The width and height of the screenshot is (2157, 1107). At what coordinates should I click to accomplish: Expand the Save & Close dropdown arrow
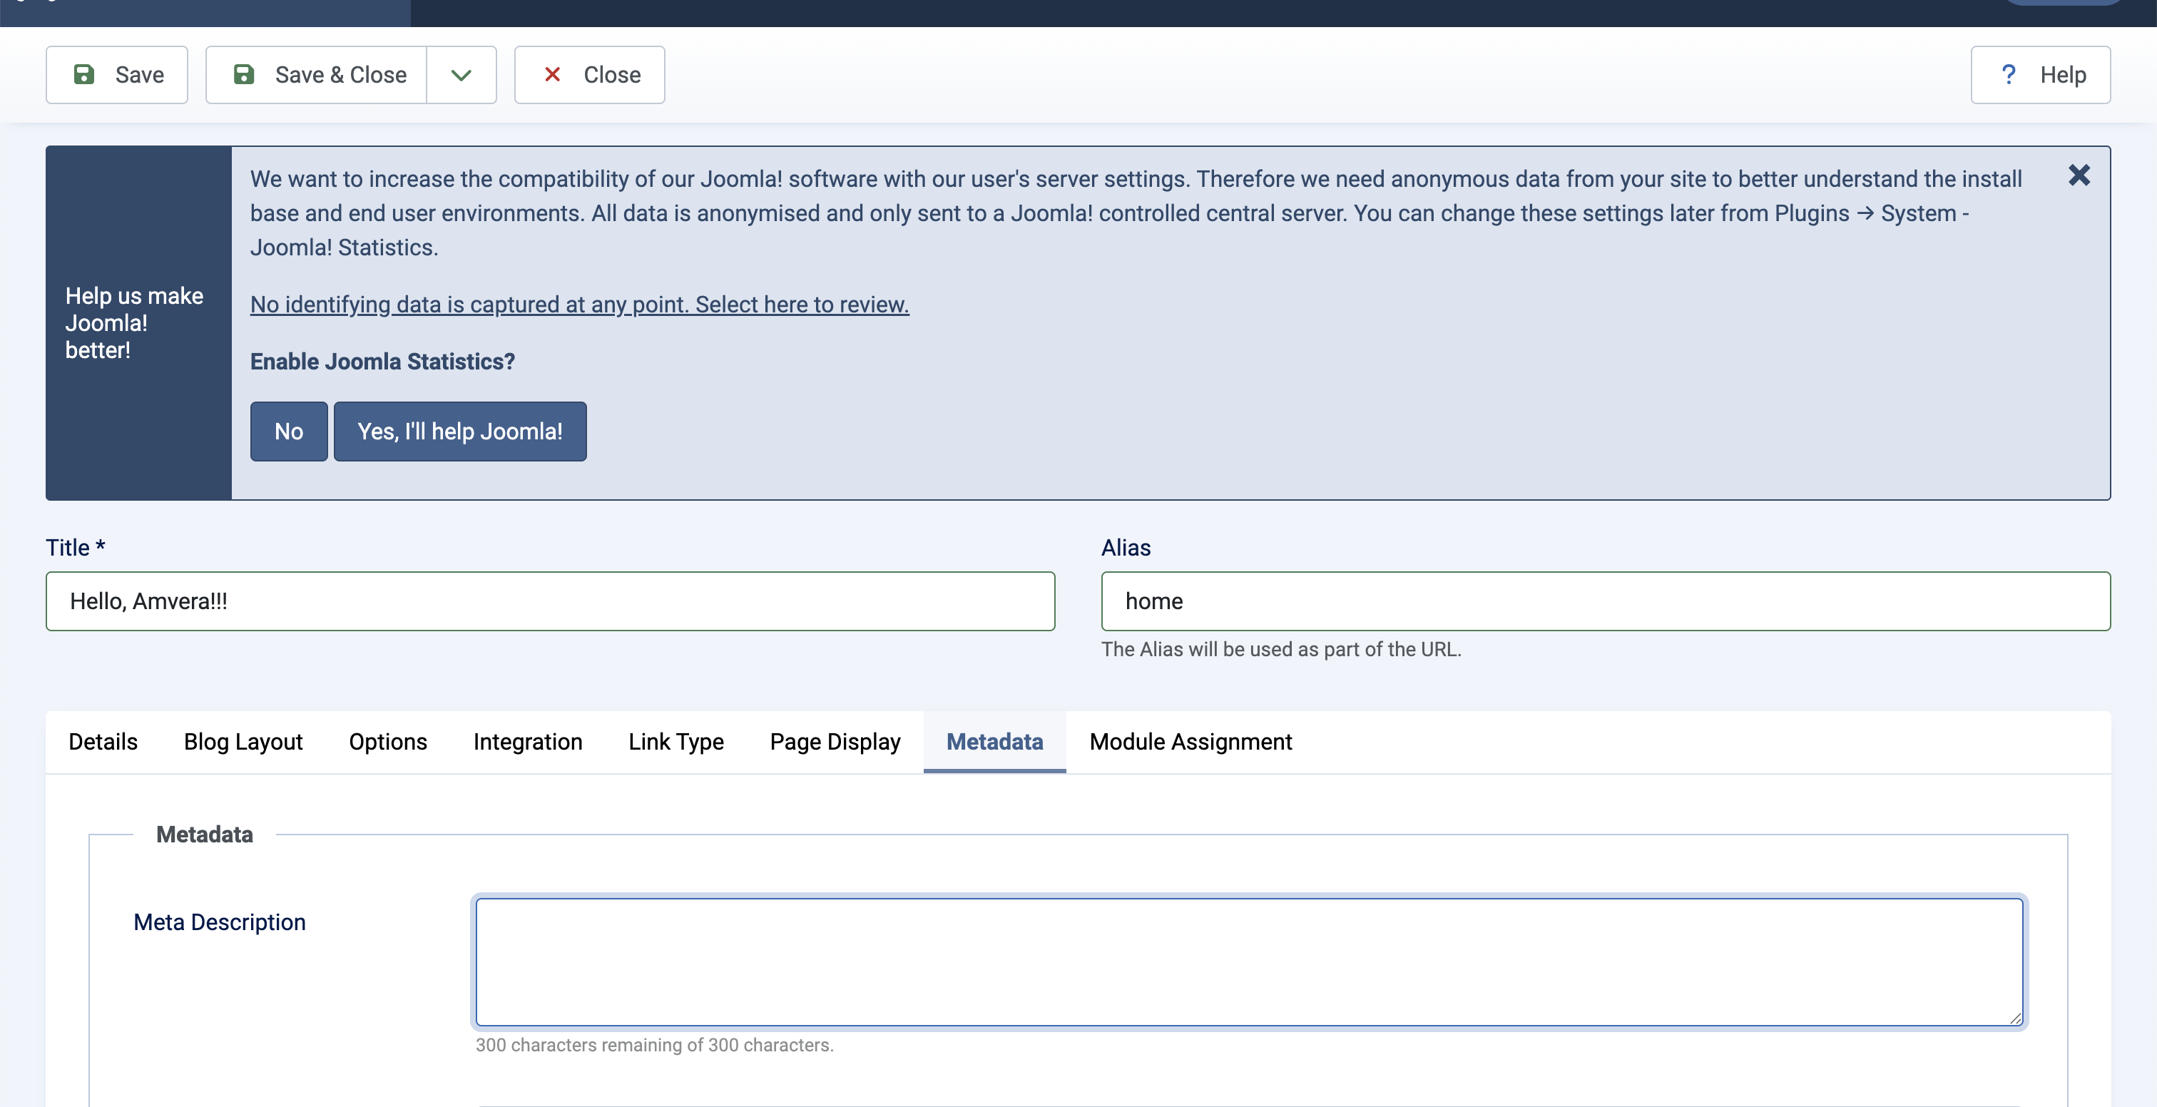pyautogui.click(x=462, y=74)
